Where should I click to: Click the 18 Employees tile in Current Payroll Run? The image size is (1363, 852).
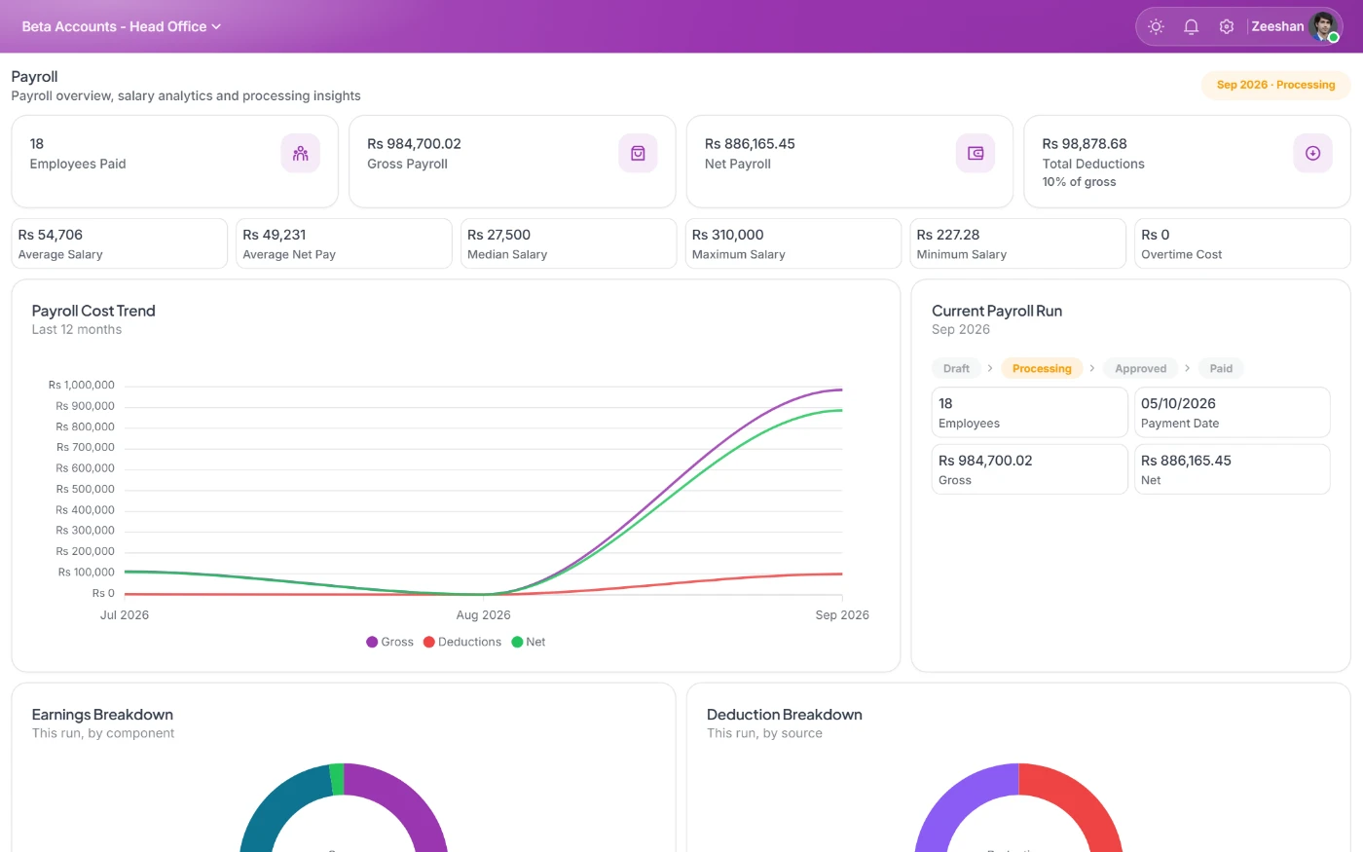1030,413
